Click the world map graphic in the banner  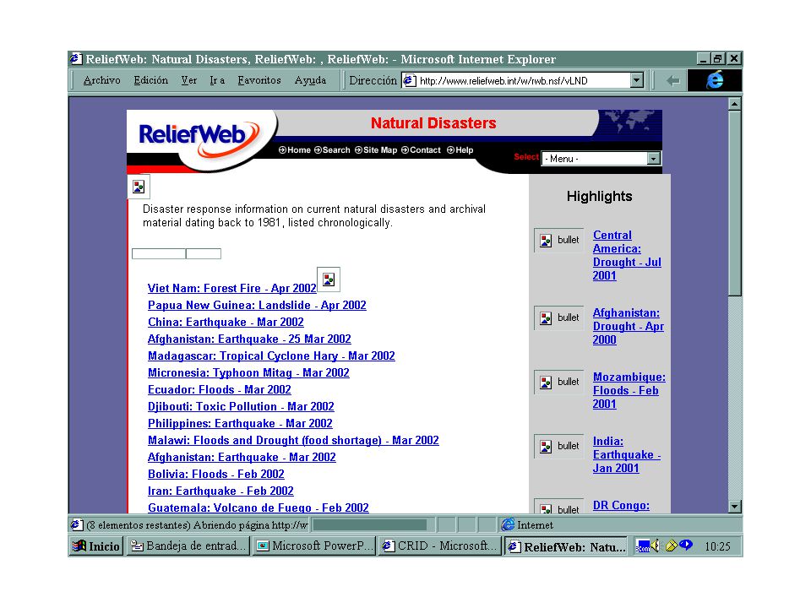(x=629, y=123)
